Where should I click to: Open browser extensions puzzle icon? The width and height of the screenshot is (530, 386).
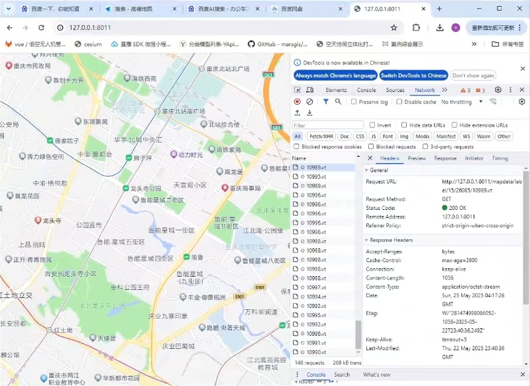[417, 28]
